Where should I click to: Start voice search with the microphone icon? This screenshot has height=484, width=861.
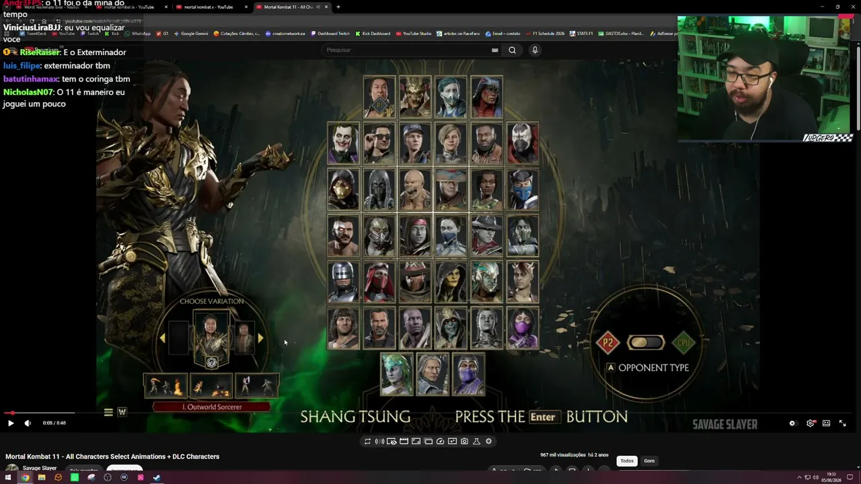(535, 50)
